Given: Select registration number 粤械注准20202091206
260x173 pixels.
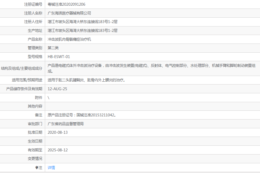Looking at the screenshot, I should pyautogui.click(x=67, y=4).
